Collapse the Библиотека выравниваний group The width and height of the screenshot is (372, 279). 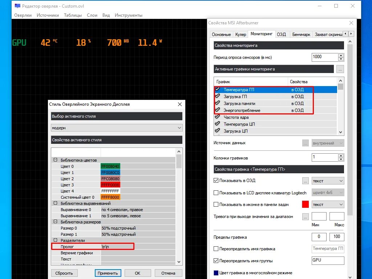[x=55, y=203]
